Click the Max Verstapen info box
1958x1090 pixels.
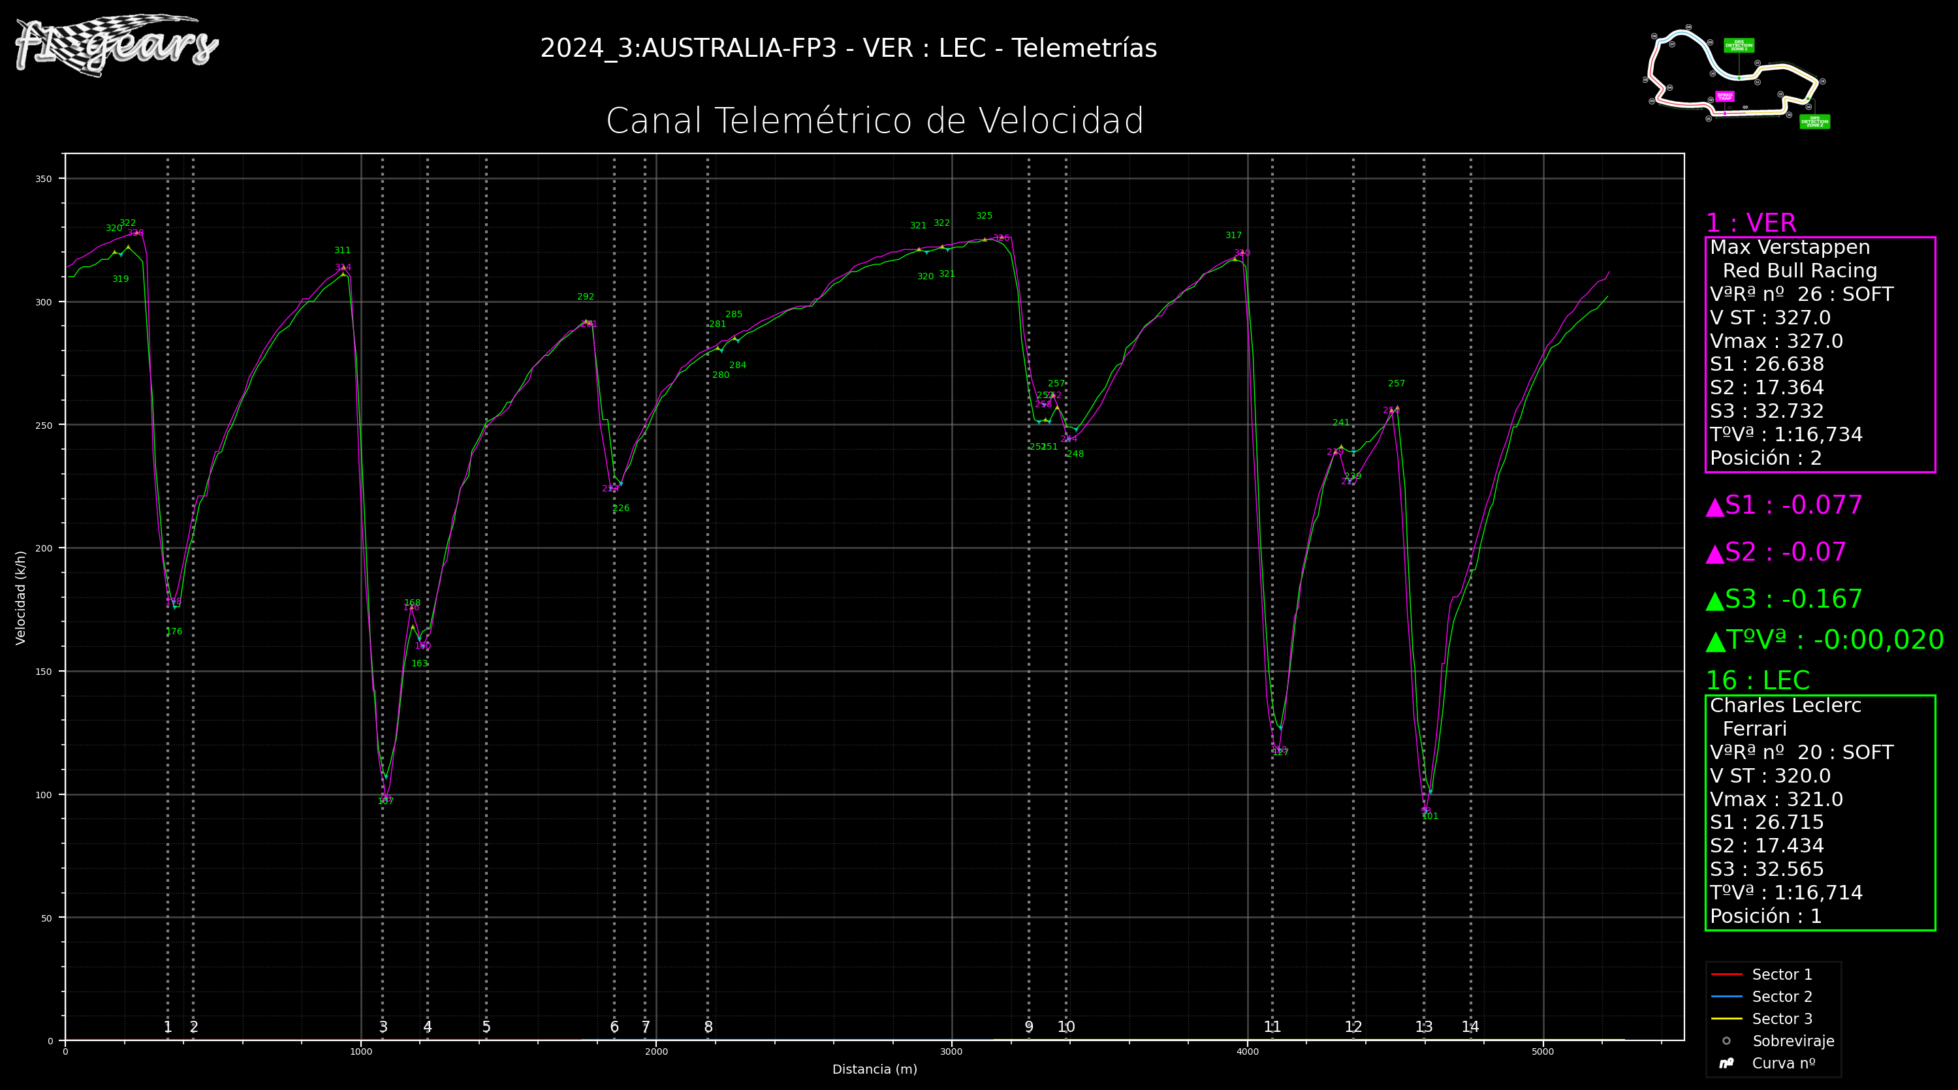coord(1820,354)
